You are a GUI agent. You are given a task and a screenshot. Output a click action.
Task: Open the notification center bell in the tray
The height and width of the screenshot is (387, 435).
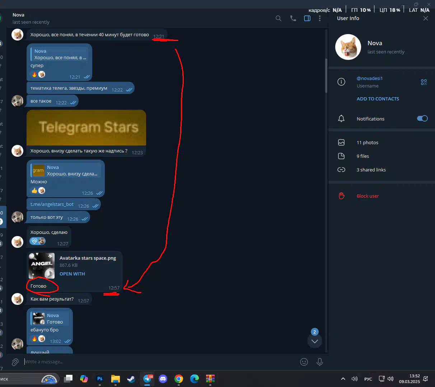[x=426, y=379]
